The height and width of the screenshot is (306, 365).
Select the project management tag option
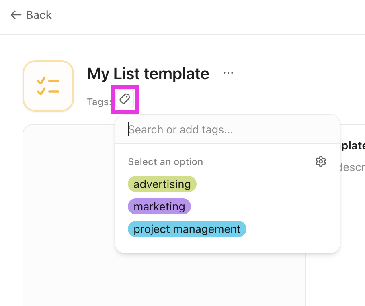(187, 229)
